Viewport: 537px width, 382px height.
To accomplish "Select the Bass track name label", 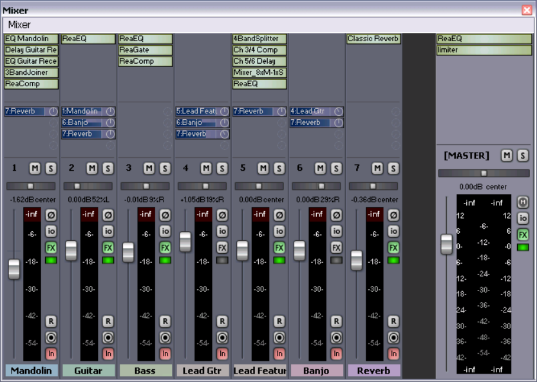I will click(146, 370).
